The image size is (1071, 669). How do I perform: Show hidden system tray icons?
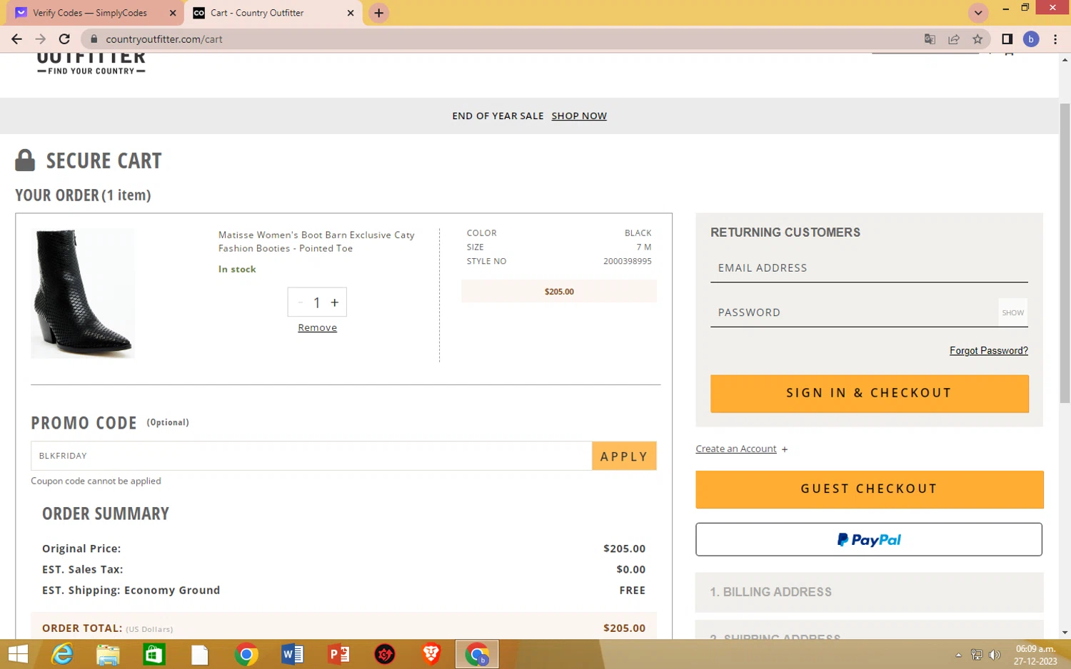[x=958, y=655]
